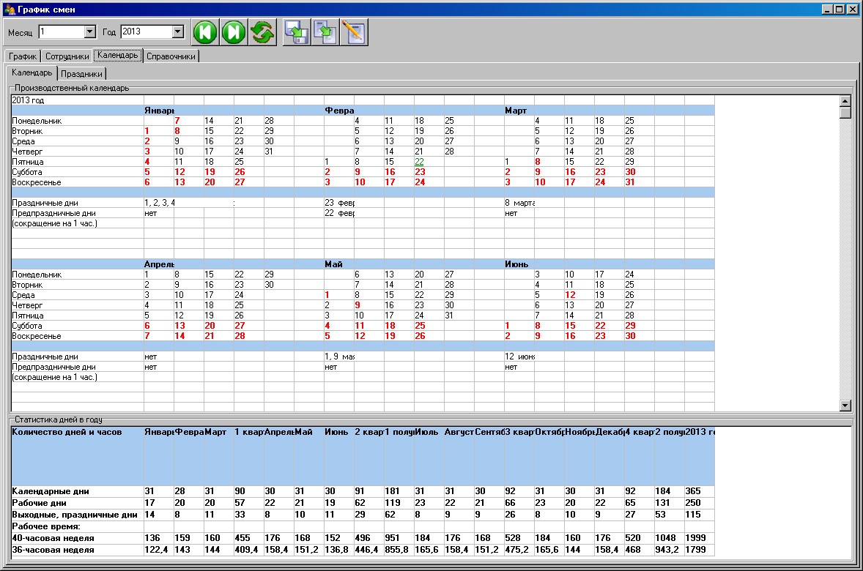Click the copy documents toolbar icon

[325, 32]
